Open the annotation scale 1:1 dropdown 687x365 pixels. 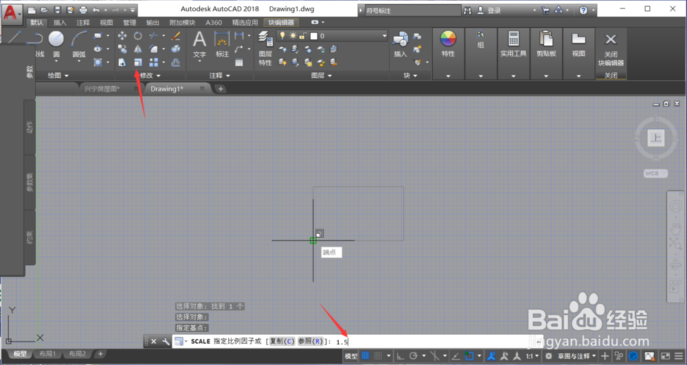coord(533,356)
